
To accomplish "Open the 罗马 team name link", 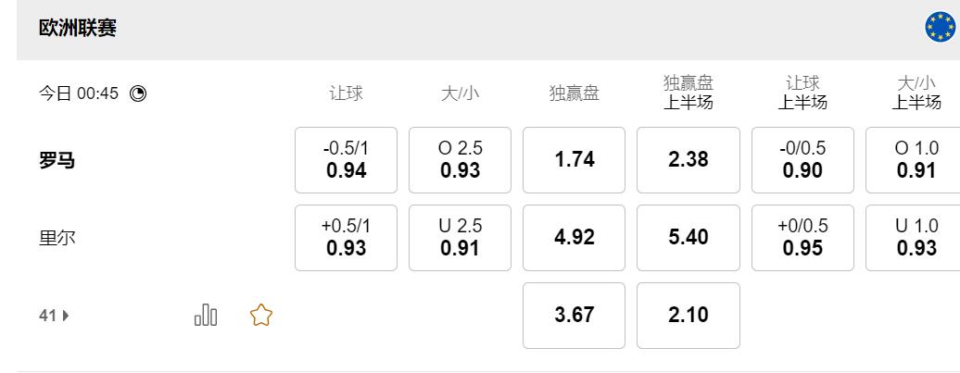I will (x=57, y=160).
